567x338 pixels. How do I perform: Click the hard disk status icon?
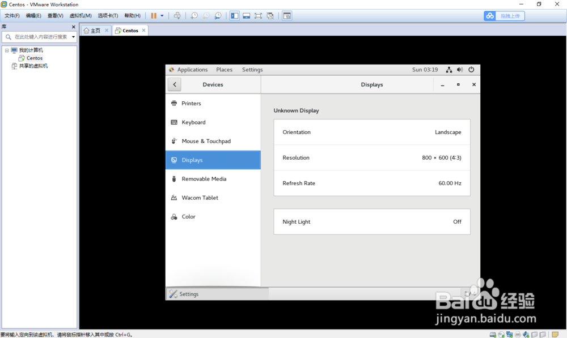[493, 335]
